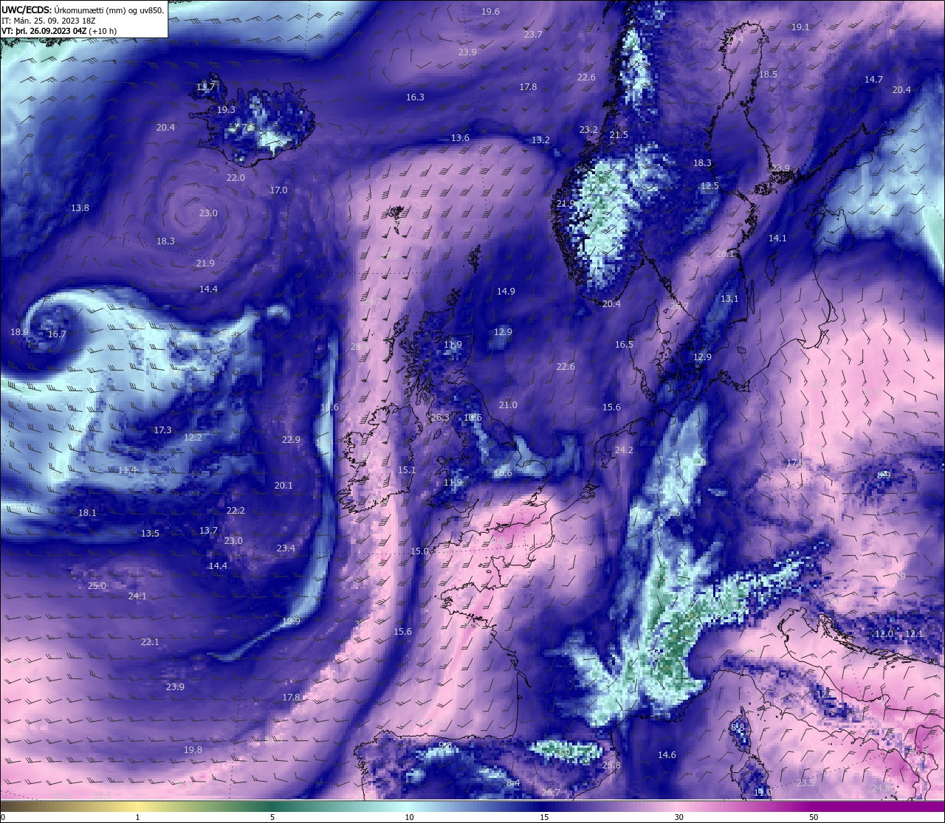Click the '15' tick on the color scale
Screen dimensions: 945x823
(544, 817)
